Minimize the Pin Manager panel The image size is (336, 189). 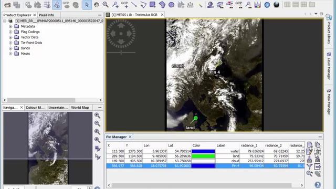(320, 136)
